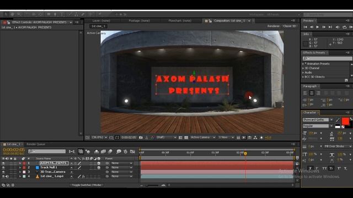The height and width of the screenshot is (198, 353).
Task: Toggle Faux Bold in Character panel
Action: [x=310, y=168]
